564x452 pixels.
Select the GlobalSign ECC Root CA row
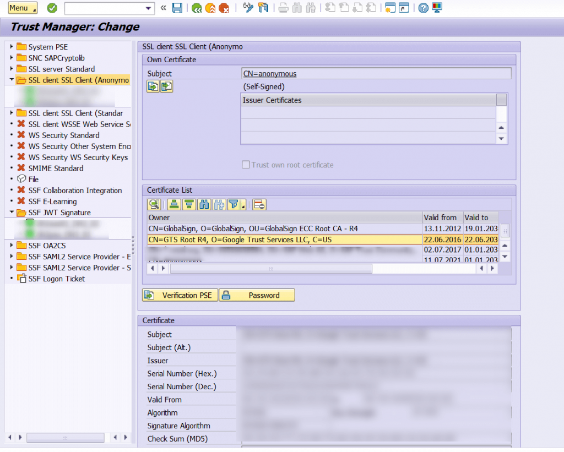point(285,228)
